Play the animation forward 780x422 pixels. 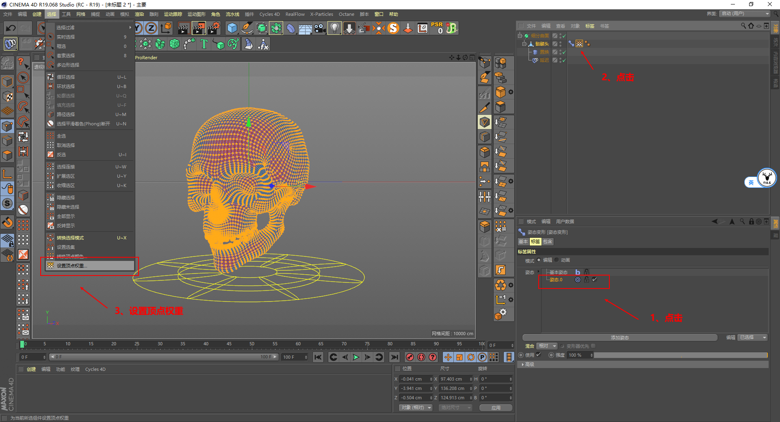356,357
